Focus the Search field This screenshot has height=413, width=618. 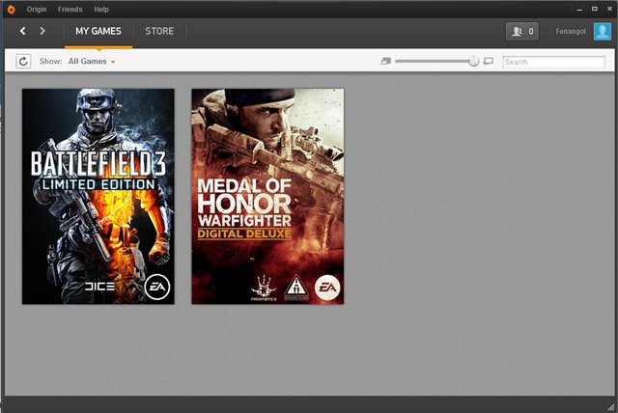tap(553, 62)
